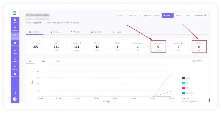Select the Daily filter radio button
Viewport: 221px width, 113px height.
pyautogui.click(x=183, y=102)
